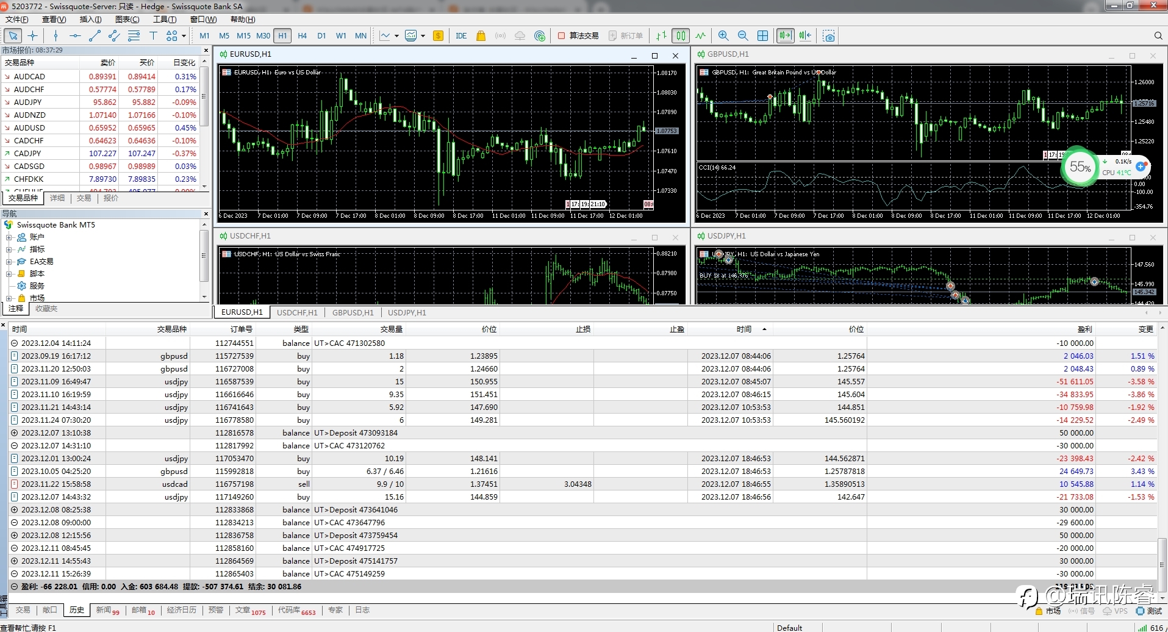Image resolution: width=1168 pixels, height=632 pixels.
Task: Select the equidistant channel tool
Action: coord(114,36)
